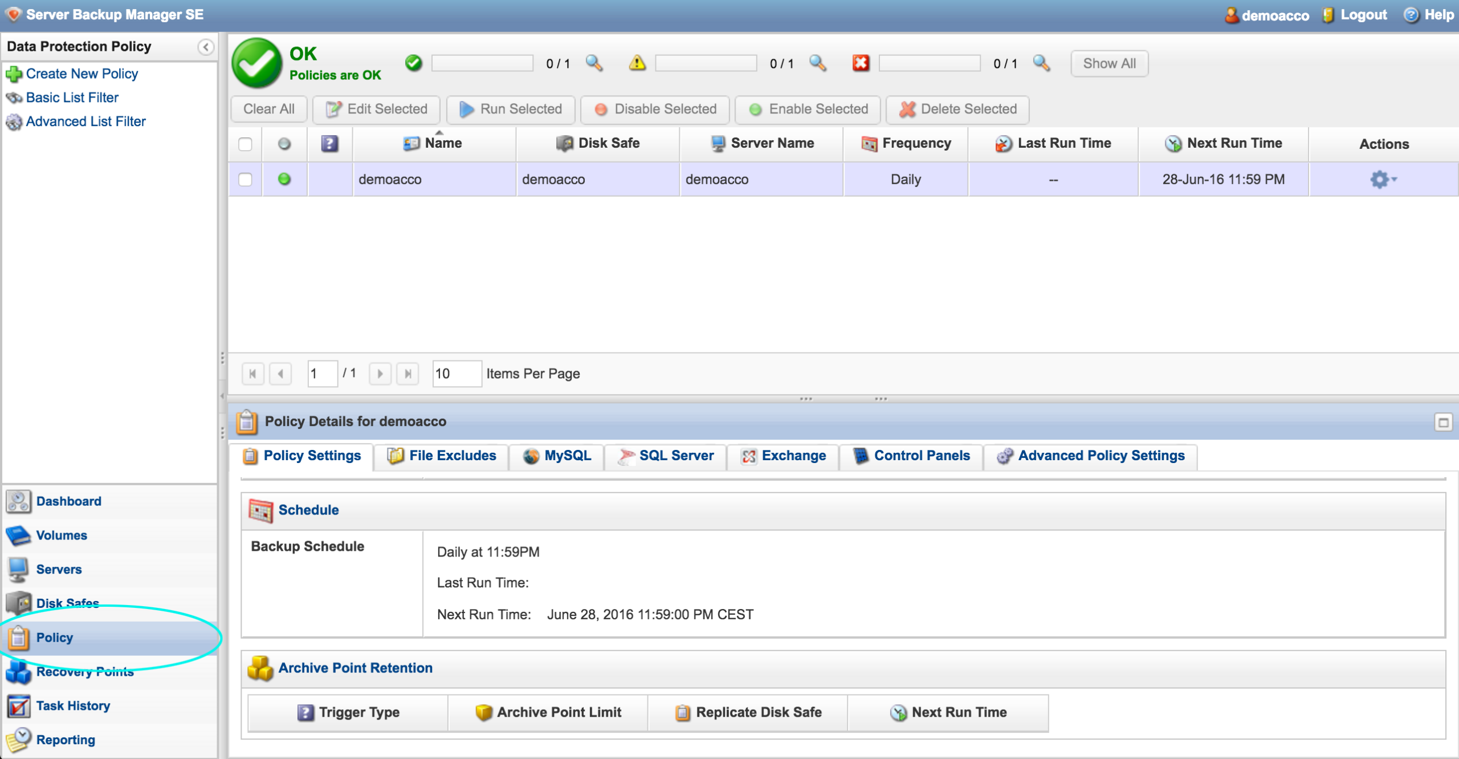The width and height of the screenshot is (1459, 759).
Task: Click the magnifier beside the error policies counter
Action: tap(1041, 63)
